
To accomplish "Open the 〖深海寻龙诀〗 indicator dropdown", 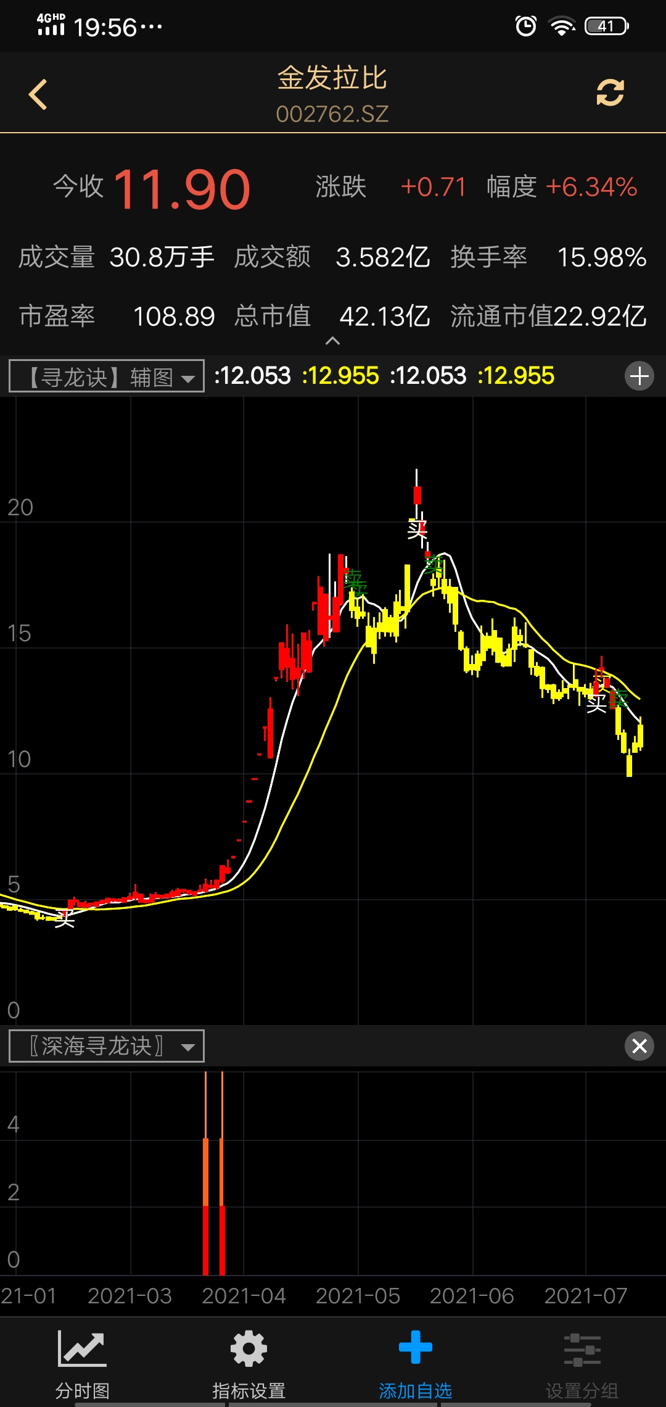I will coord(107,1046).
